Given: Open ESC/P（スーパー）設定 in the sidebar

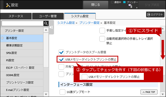Looking at the screenshot, I should [22, 68].
